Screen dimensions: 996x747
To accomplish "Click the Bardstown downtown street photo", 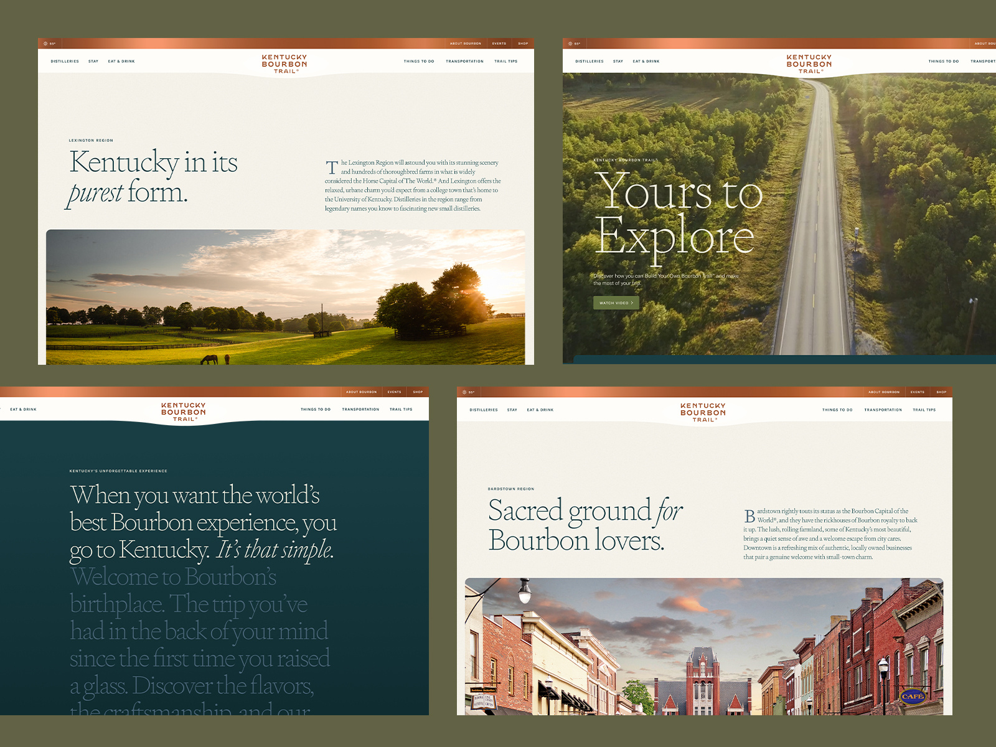I will pos(704,646).
